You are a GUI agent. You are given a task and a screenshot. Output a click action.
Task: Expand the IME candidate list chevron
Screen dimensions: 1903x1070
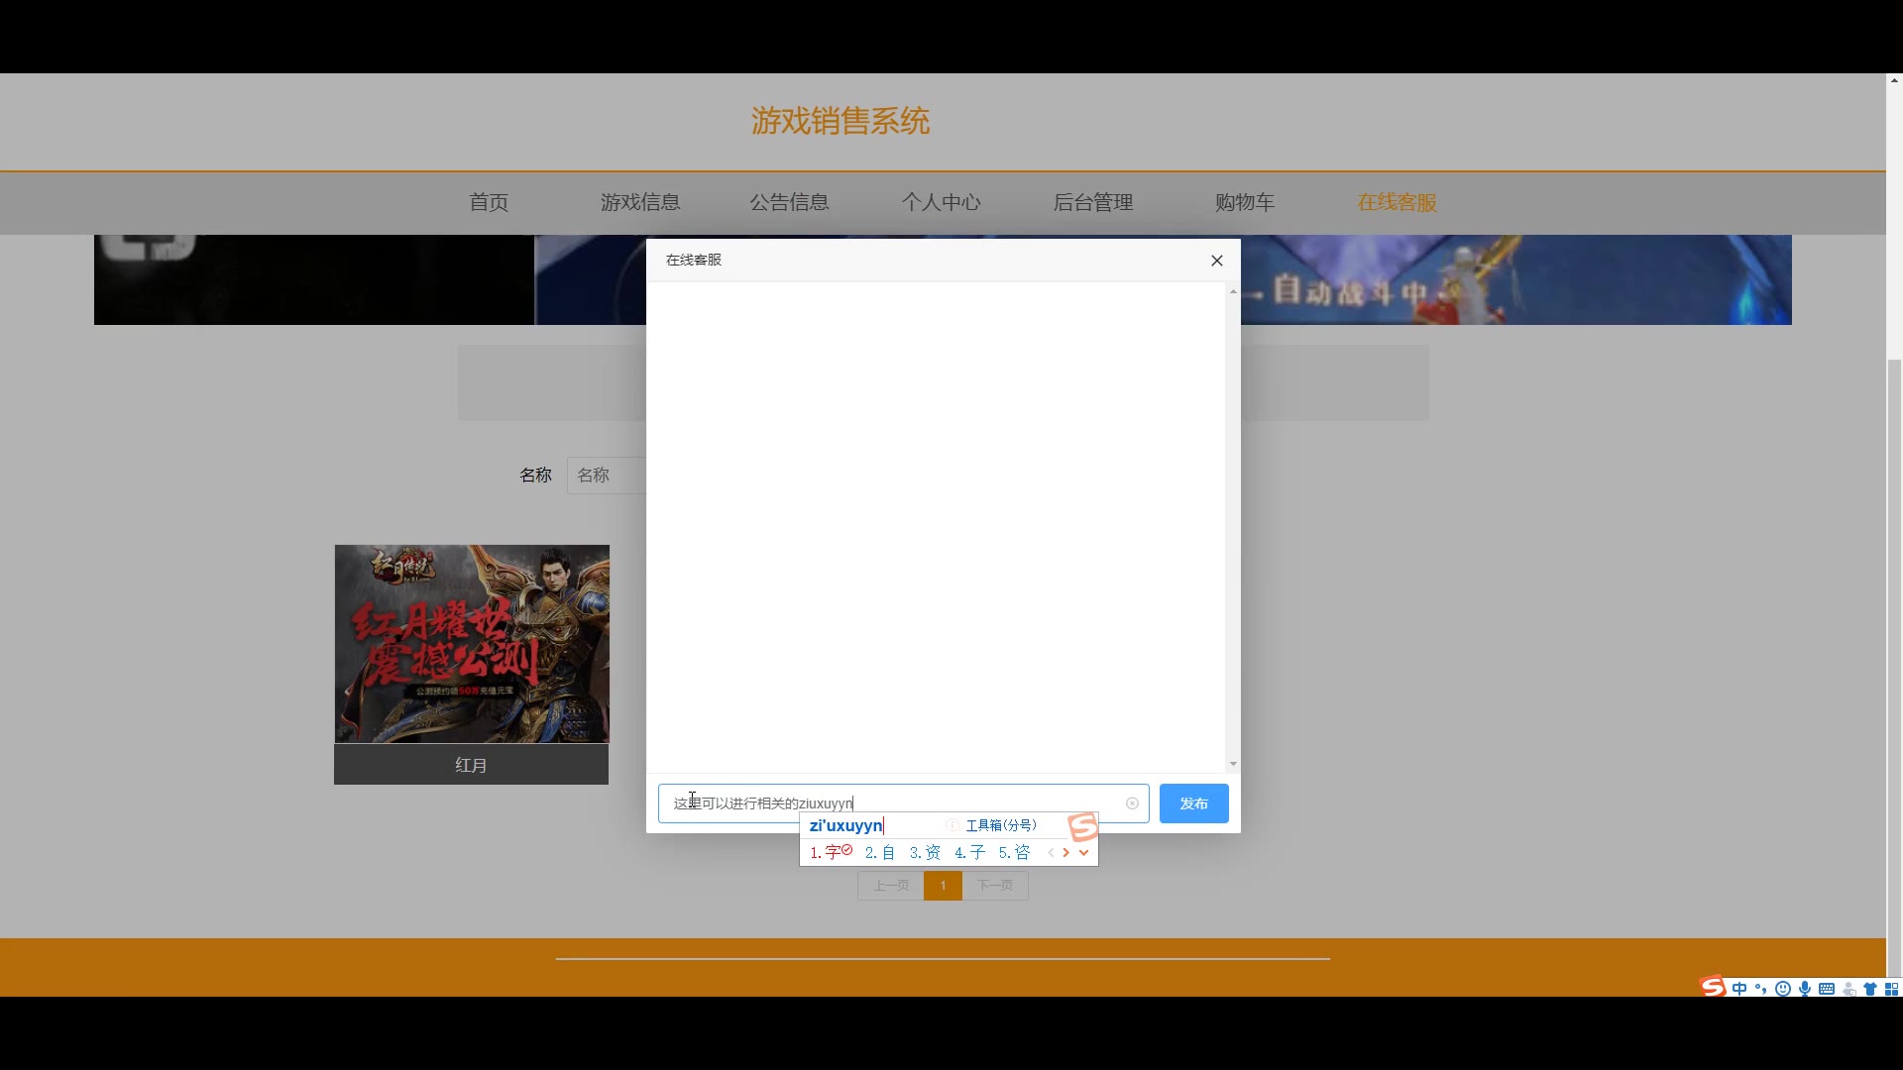click(x=1083, y=852)
